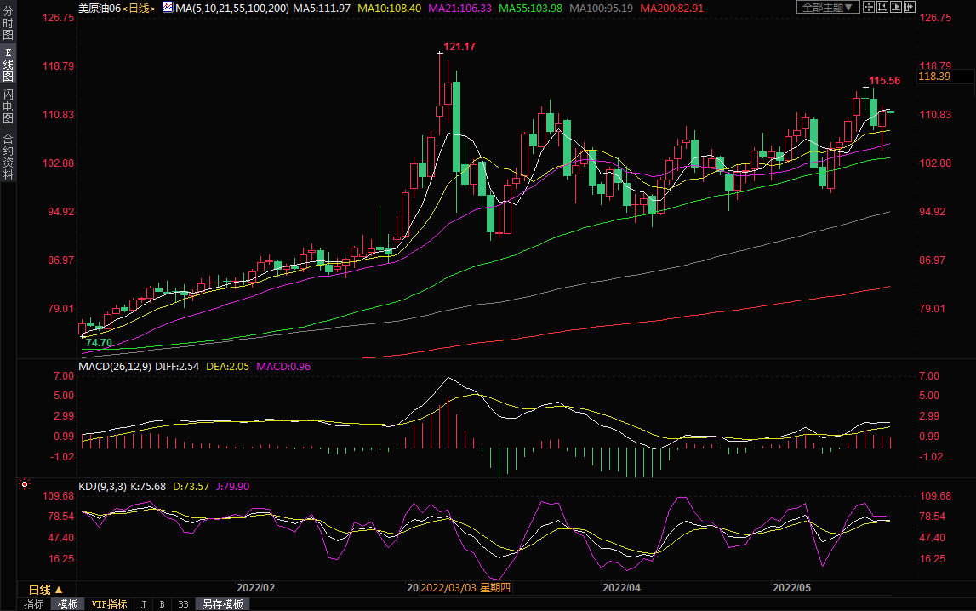
Task: Select the 指标 bottom tab
Action: 34,604
